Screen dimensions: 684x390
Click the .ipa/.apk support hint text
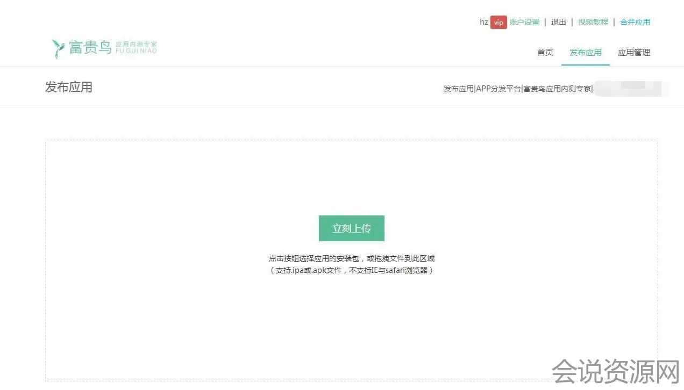click(x=351, y=270)
